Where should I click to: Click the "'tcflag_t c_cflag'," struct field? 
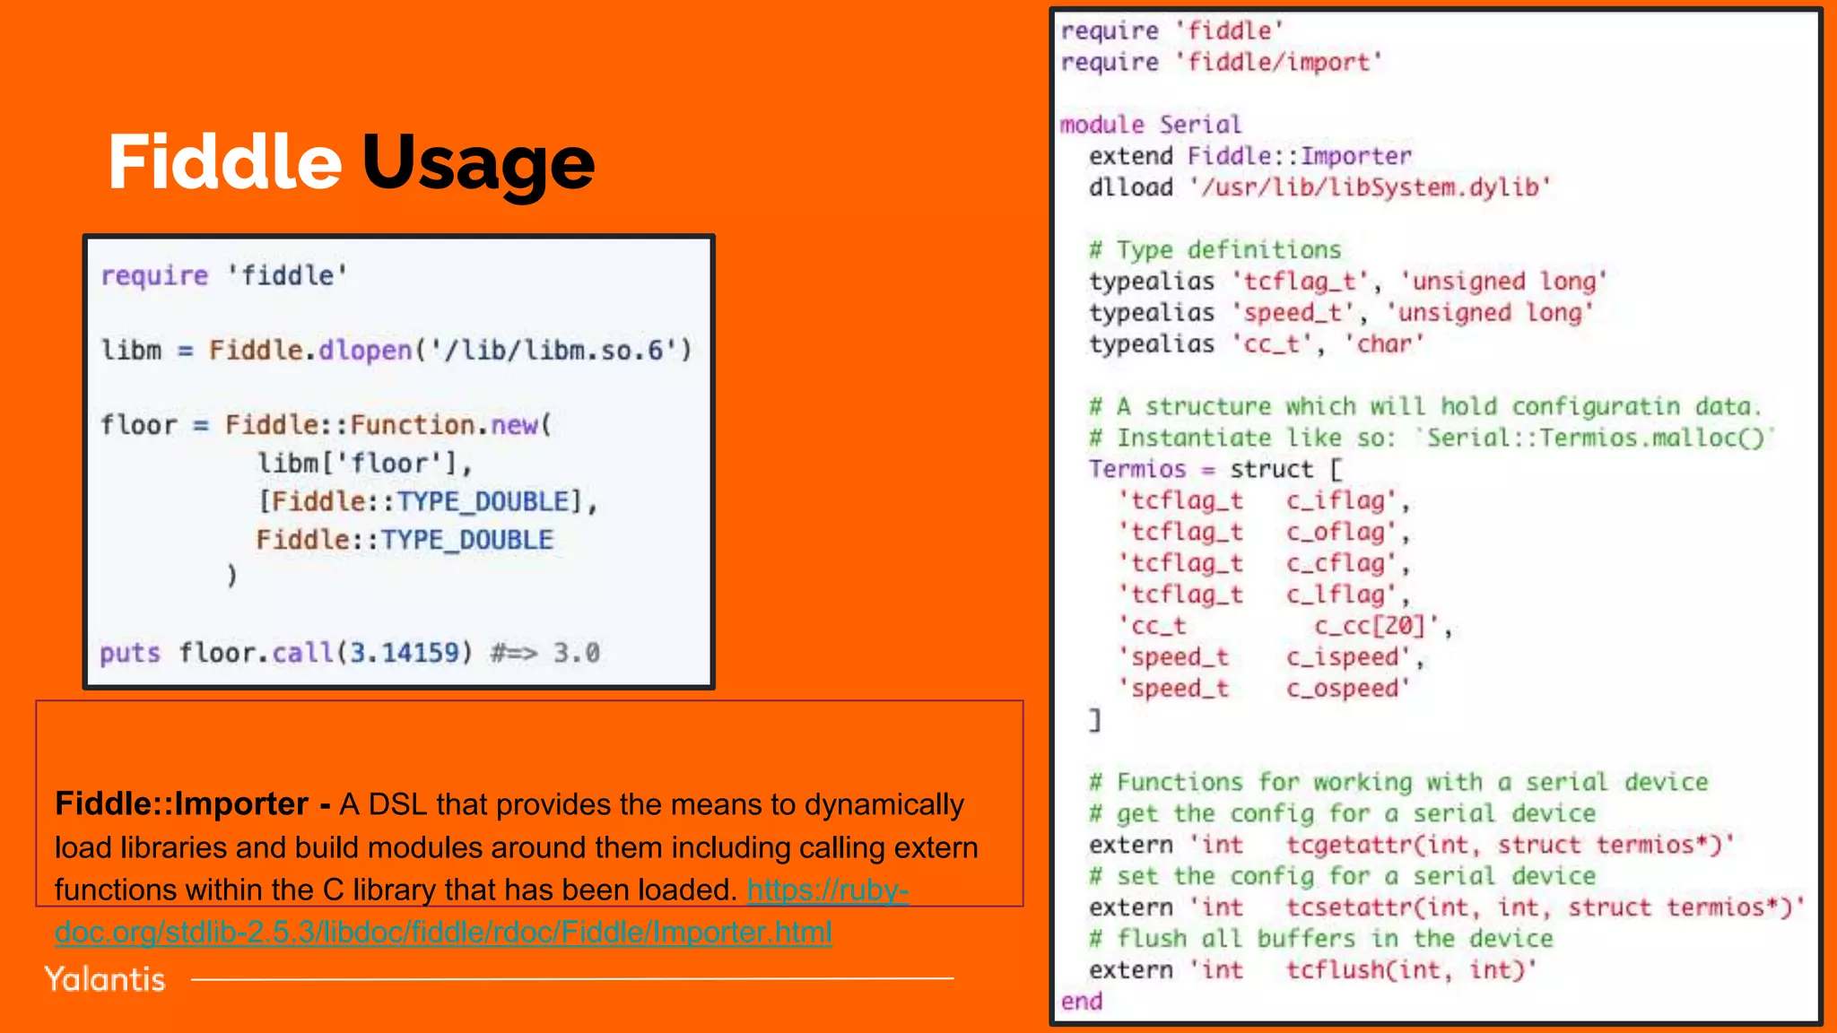pos(1264,563)
